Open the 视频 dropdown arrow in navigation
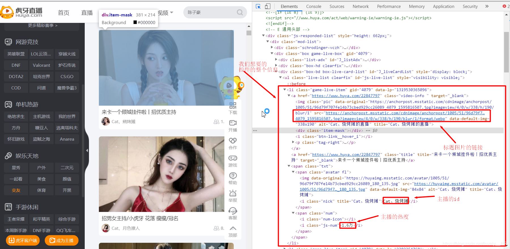This screenshot has height=249, width=510. pos(172,13)
